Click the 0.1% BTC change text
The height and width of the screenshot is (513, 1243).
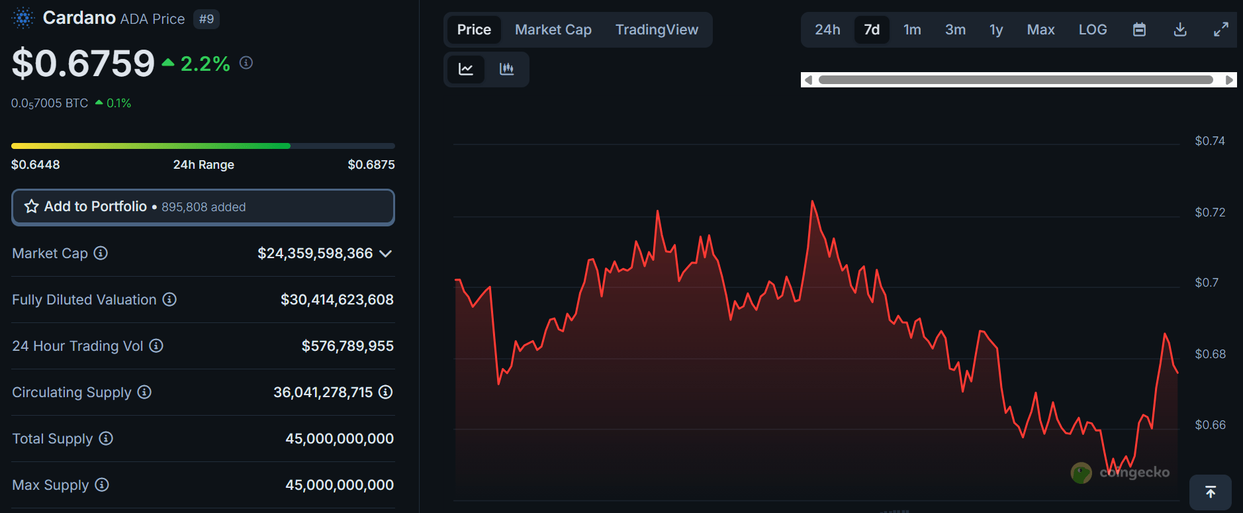click(119, 103)
